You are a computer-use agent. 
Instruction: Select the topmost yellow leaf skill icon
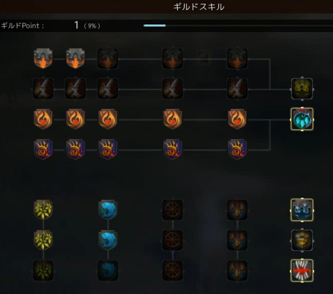tap(43, 210)
